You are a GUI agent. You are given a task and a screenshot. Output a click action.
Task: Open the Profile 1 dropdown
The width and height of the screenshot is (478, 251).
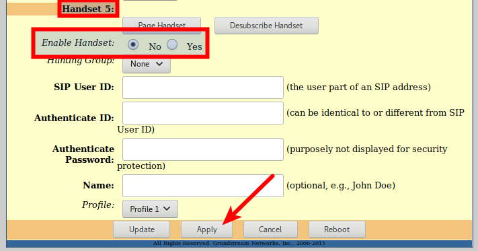coord(150,209)
